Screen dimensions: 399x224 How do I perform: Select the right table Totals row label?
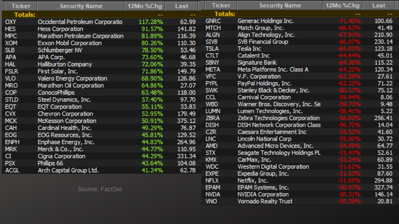225,14
